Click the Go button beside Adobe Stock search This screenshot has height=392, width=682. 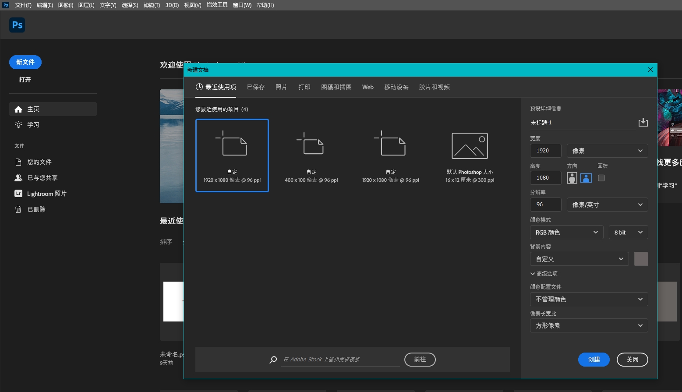coord(420,360)
